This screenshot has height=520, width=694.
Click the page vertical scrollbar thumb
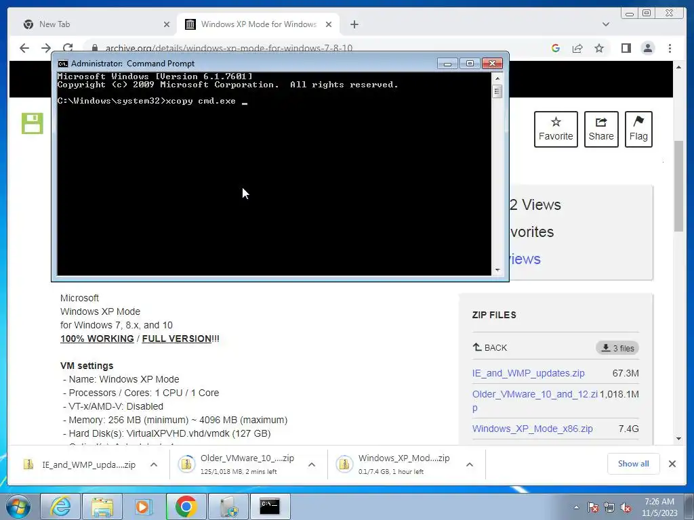[678, 186]
